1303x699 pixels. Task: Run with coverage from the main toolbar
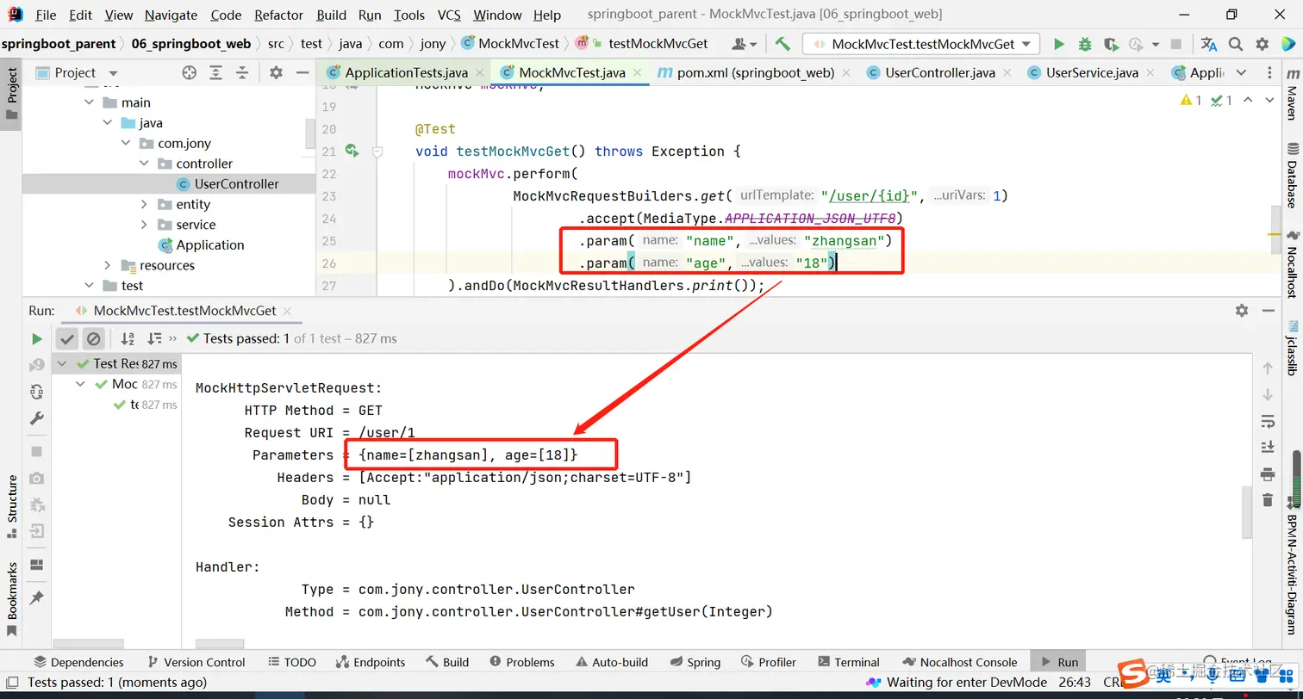1111,44
